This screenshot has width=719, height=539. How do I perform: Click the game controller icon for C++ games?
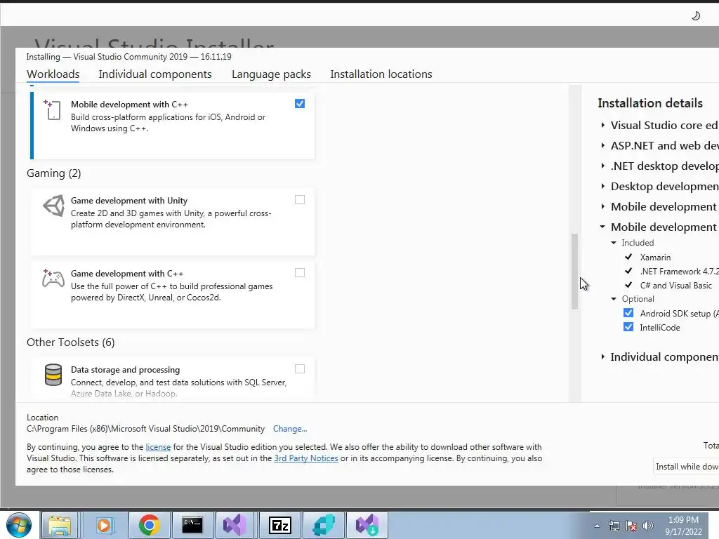tap(53, 278)
